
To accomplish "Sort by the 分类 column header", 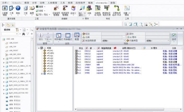I will (x=172, y=48).
